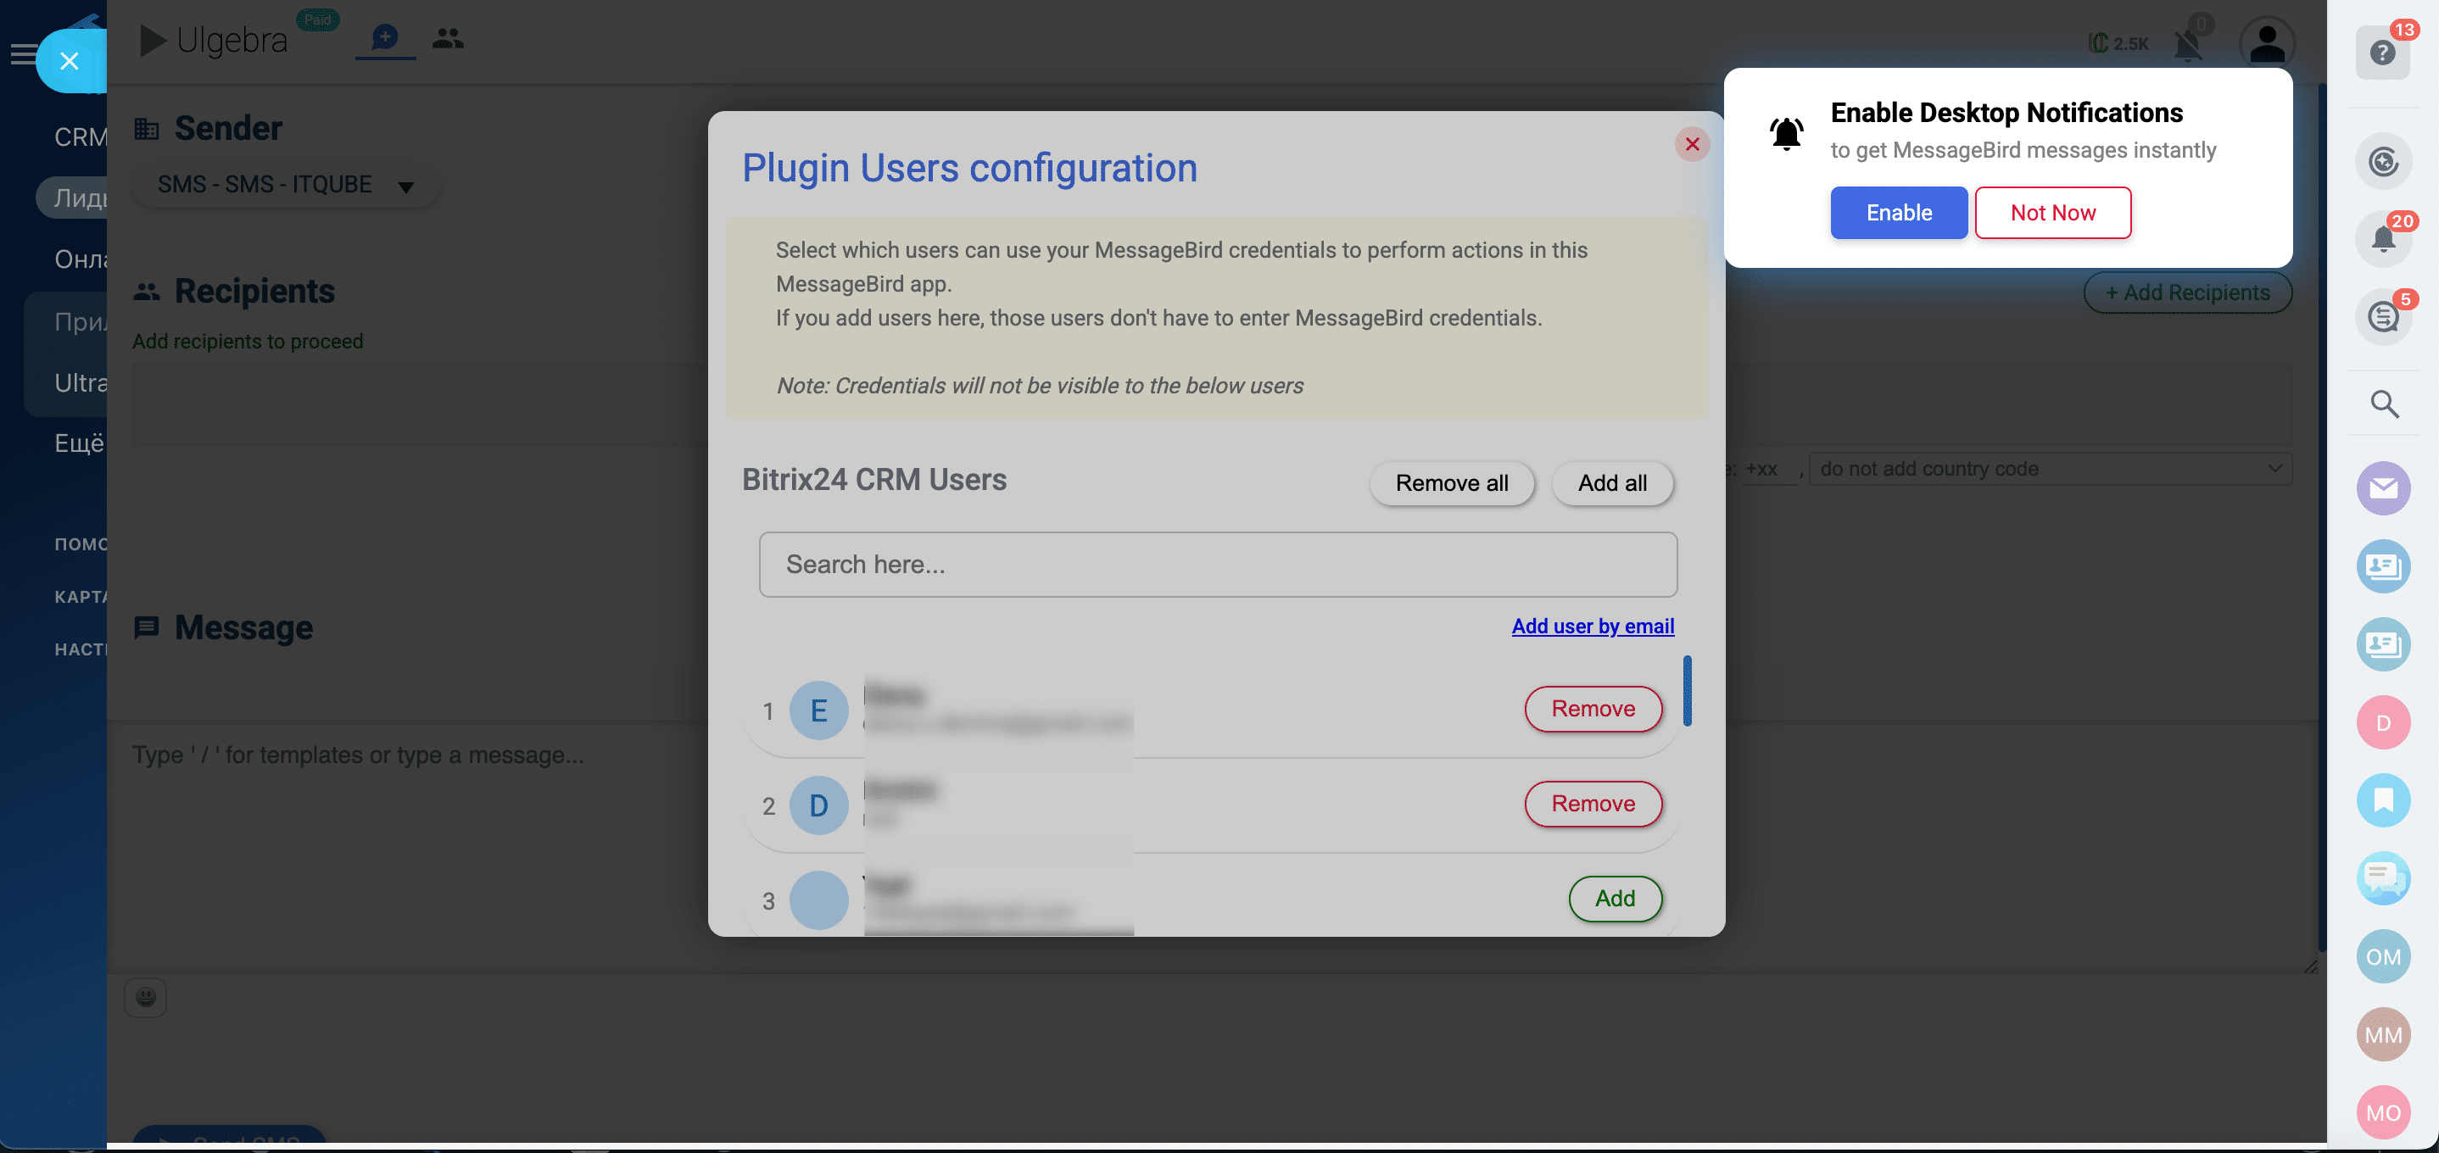Viewport: 2439px width, 1153px height.
Task: Open notifications bell with 20 badge
Action: pyautogui.click(x=2382, y=238)
